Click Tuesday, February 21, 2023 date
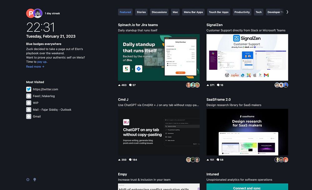The width and height of the screenshot is (312, 190). pos(51,36)
